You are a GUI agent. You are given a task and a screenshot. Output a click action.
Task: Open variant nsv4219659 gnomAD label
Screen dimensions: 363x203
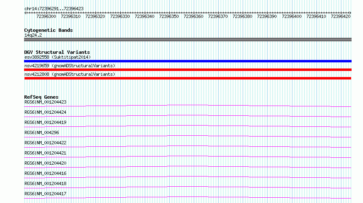tap(70, 66)
